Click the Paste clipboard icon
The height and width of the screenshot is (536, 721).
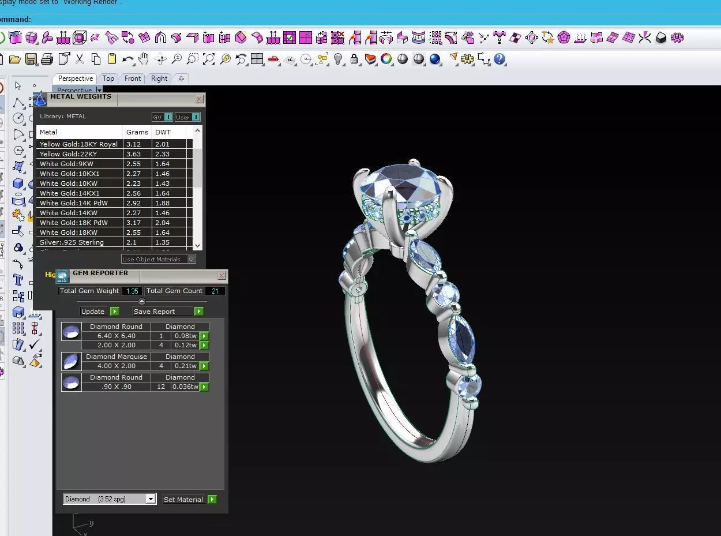coord(112,59)
